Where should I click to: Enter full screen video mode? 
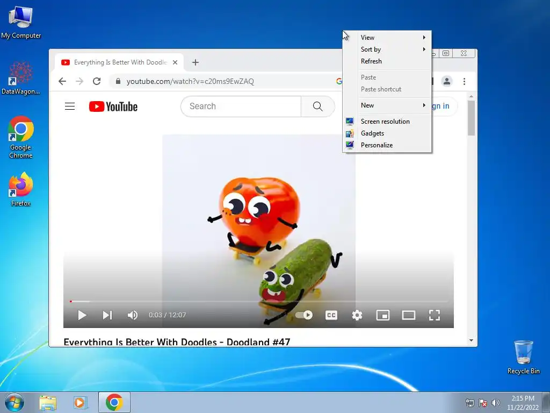(434, 315)
